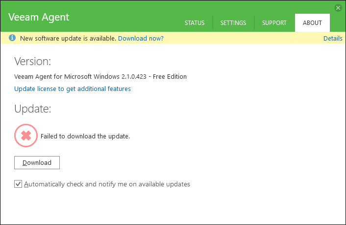346x225 pixels.
Task: Click the 'Download now?' link
Action: [x=141, y=38]
